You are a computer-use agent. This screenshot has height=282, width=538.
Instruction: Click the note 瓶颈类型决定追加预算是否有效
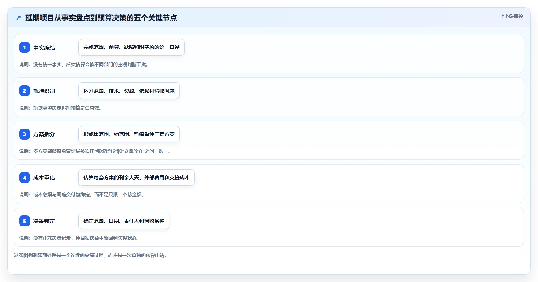60,108
